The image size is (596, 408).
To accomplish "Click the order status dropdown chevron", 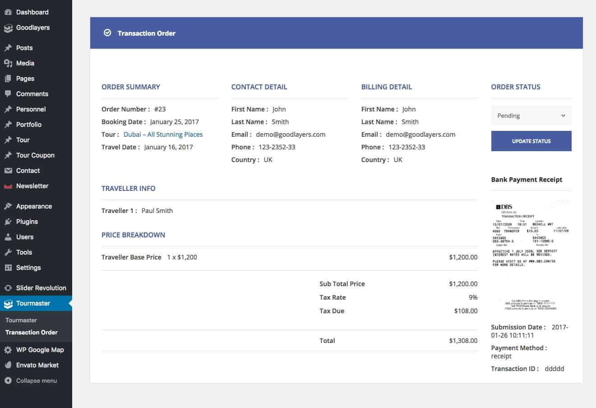I will [x=563, y=116].
